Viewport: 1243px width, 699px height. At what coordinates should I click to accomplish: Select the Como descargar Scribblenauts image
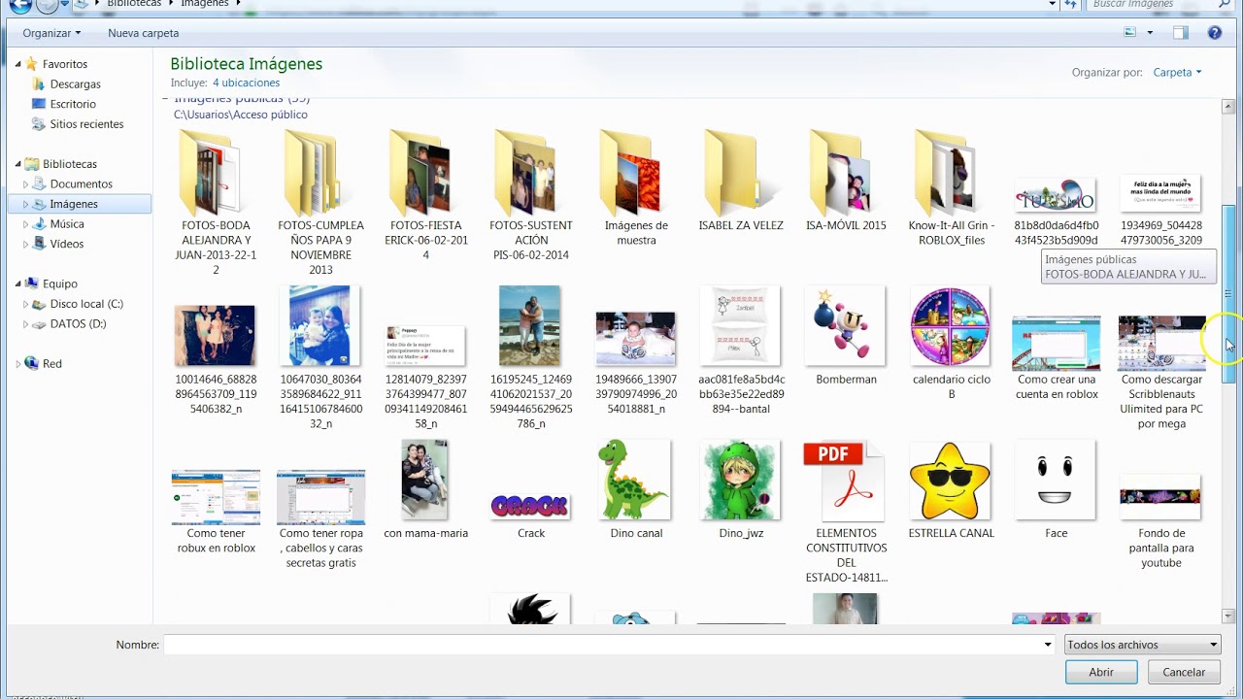pos(1161,373)
